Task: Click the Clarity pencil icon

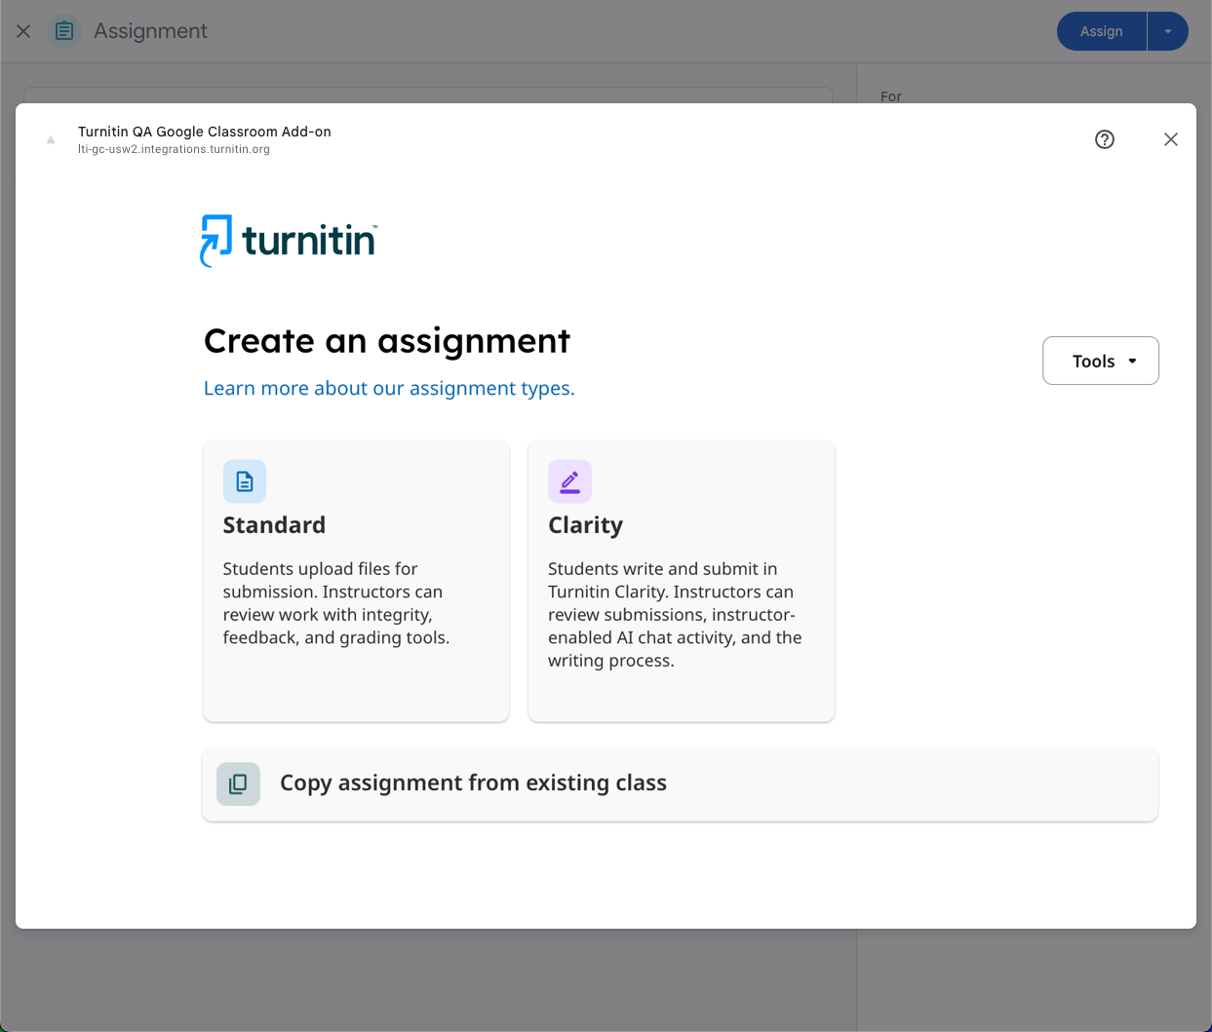Action: (x=569, y=481)
